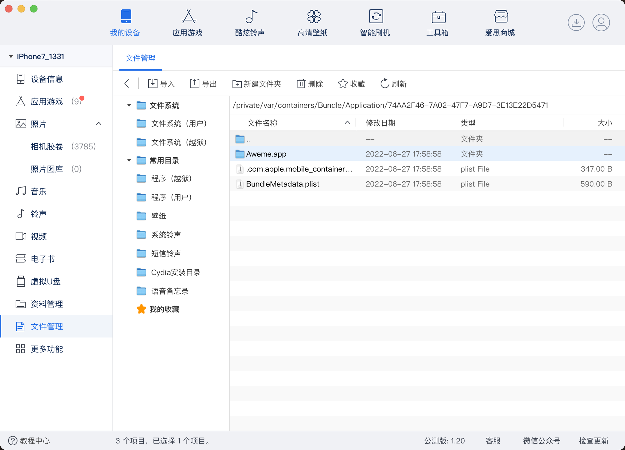Switch to the 文件管理 tab
625x450 pixels.
141,58
